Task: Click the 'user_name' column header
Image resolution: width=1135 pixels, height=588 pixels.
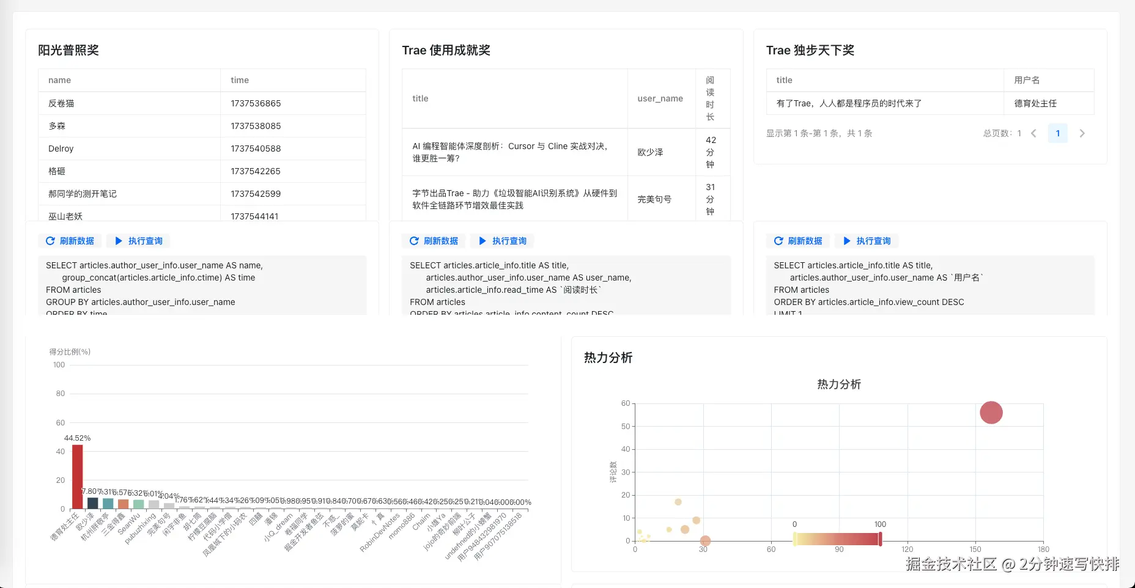Action: (x=662, y=98)
